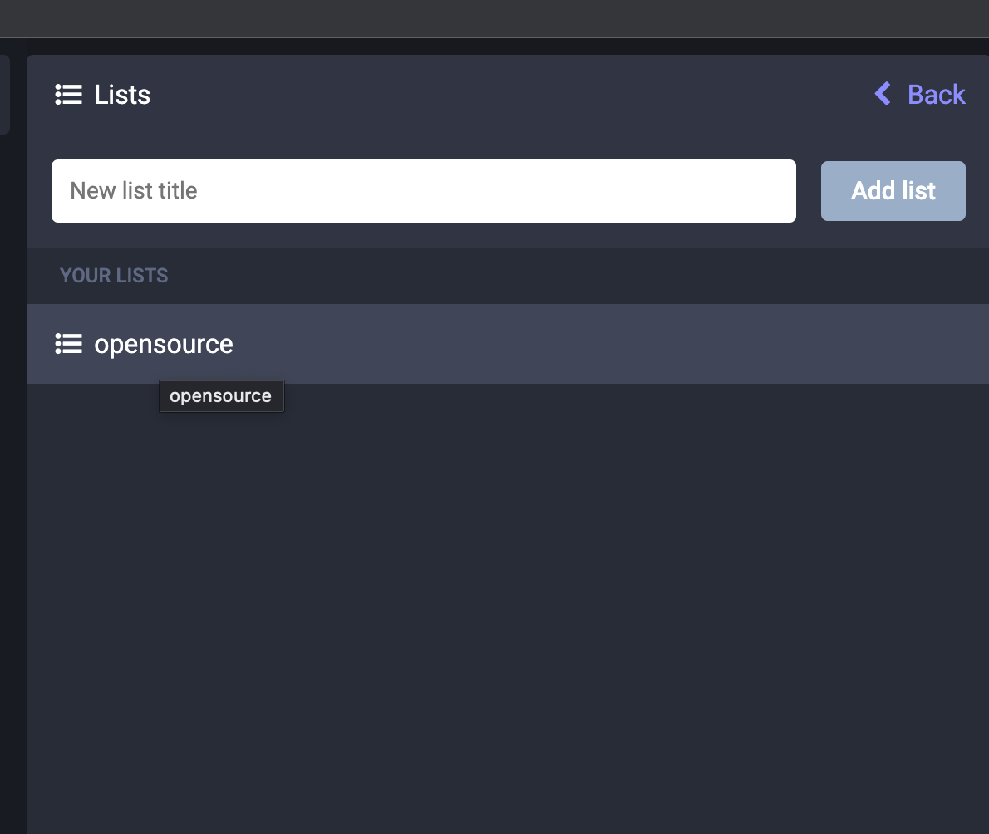Click the New list title placeholder text
This screenshot has width=989, height=834.
[x=134, y=191]
